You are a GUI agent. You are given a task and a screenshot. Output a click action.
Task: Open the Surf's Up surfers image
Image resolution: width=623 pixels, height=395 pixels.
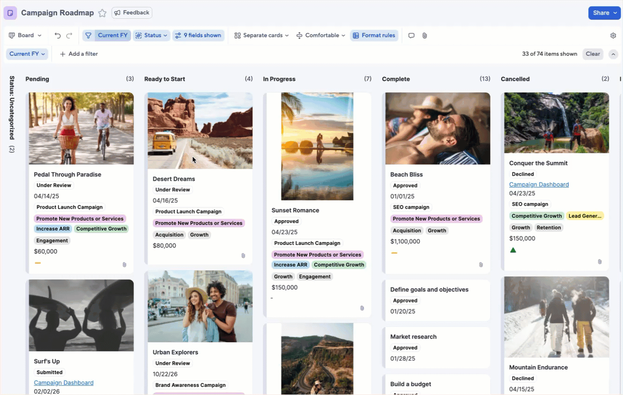81,315
